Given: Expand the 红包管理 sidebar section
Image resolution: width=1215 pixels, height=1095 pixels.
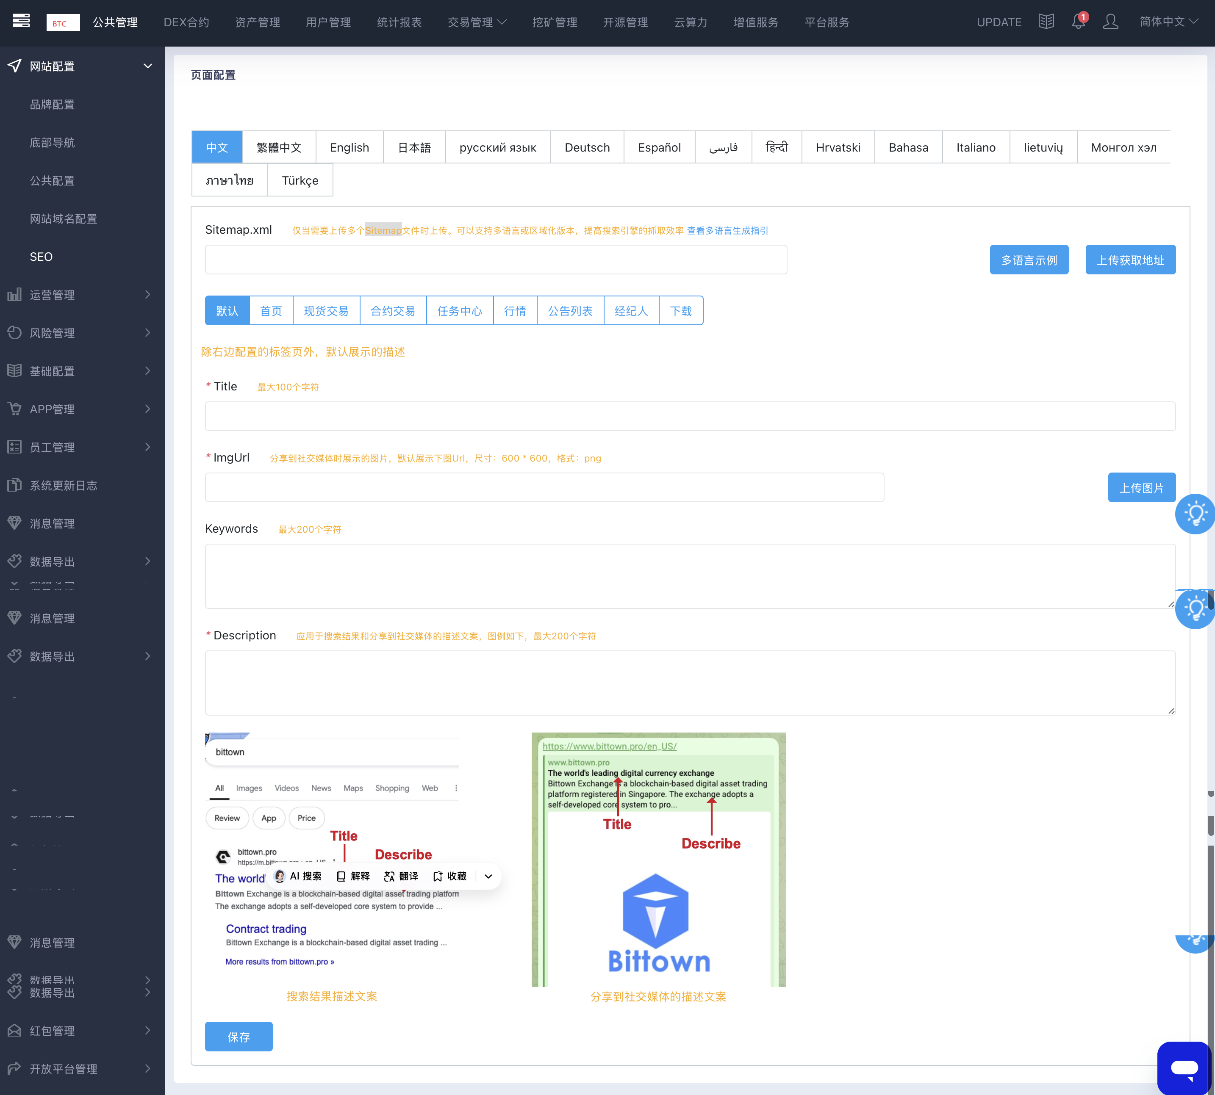Looking at the screenshot, I should pos(148,1031).
